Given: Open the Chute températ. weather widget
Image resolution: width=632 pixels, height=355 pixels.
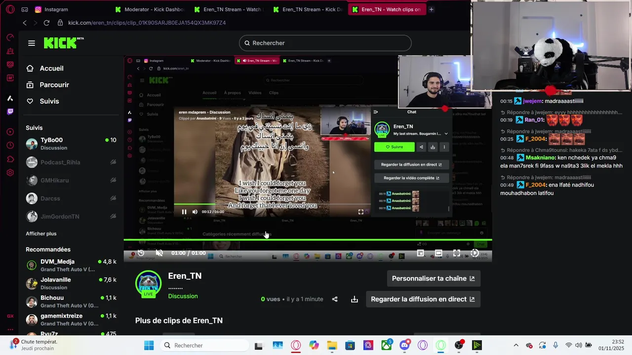Looking at the screenshot, I should tap(34, 345).
